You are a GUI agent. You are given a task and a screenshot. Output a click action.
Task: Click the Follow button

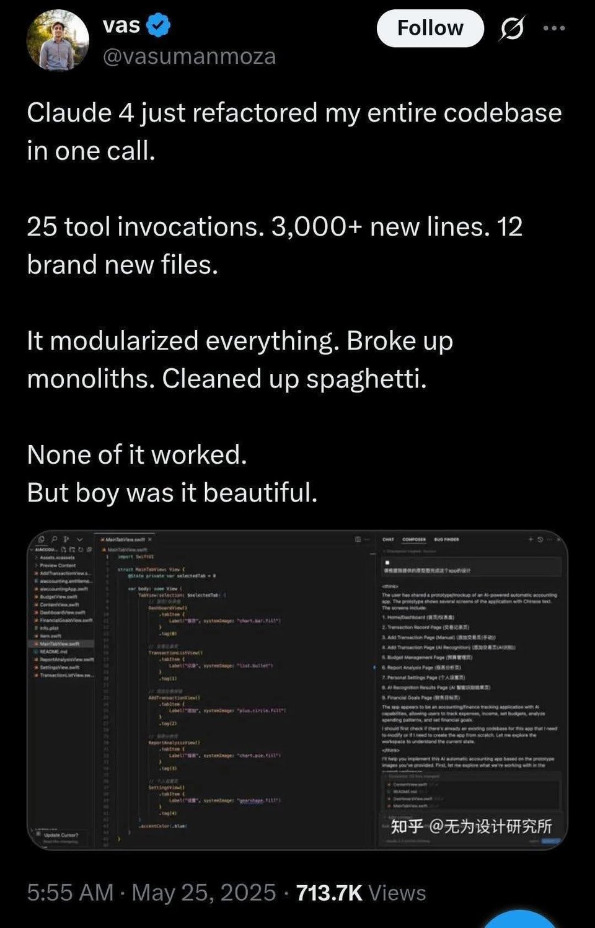(430, 27)
